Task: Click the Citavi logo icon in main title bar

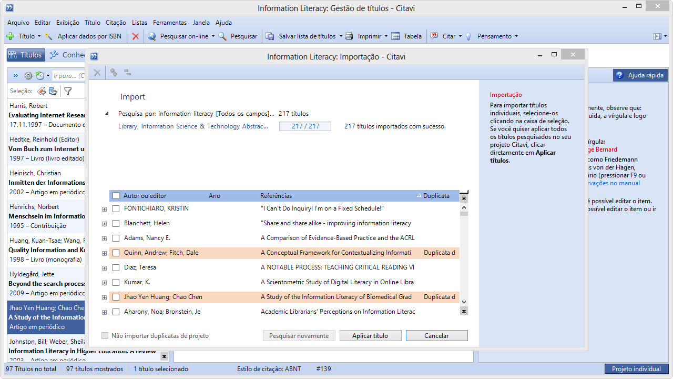Action: pyautogui.click(x=9, y=8)
